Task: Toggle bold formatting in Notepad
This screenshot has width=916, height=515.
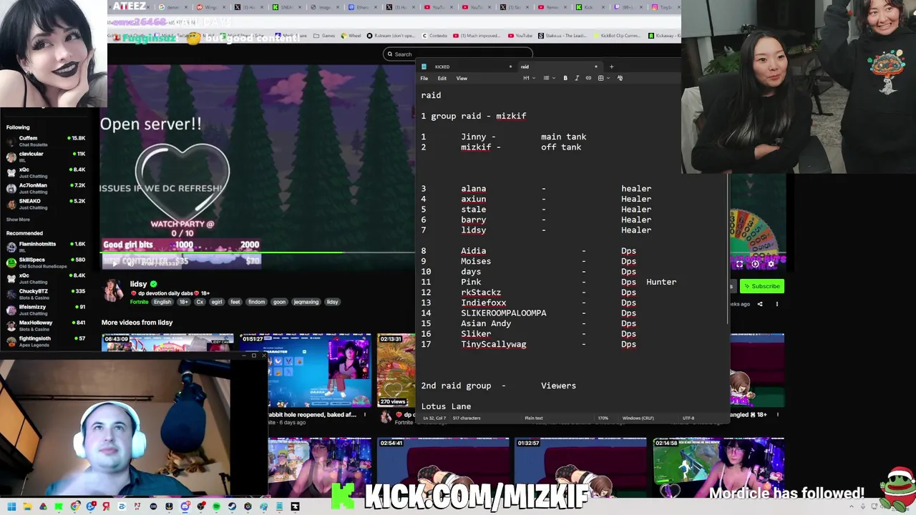Action: (x=565, y=78)
